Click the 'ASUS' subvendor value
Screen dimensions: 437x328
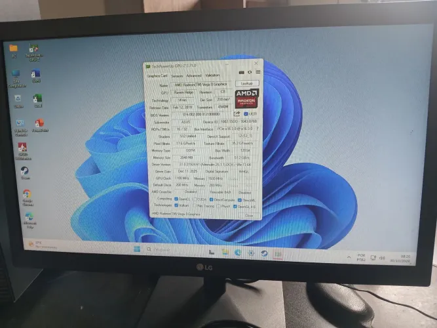[185, 122]
